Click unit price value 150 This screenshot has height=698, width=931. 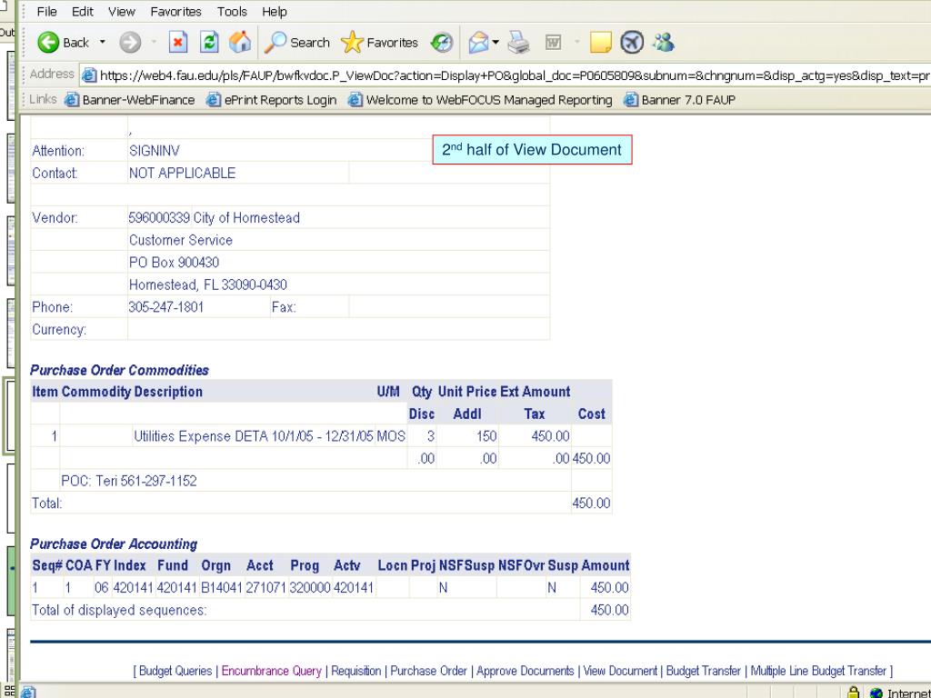coord(486,436)
